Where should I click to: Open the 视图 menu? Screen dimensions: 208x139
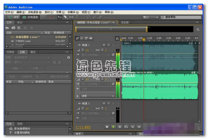(x=86, y=12)
